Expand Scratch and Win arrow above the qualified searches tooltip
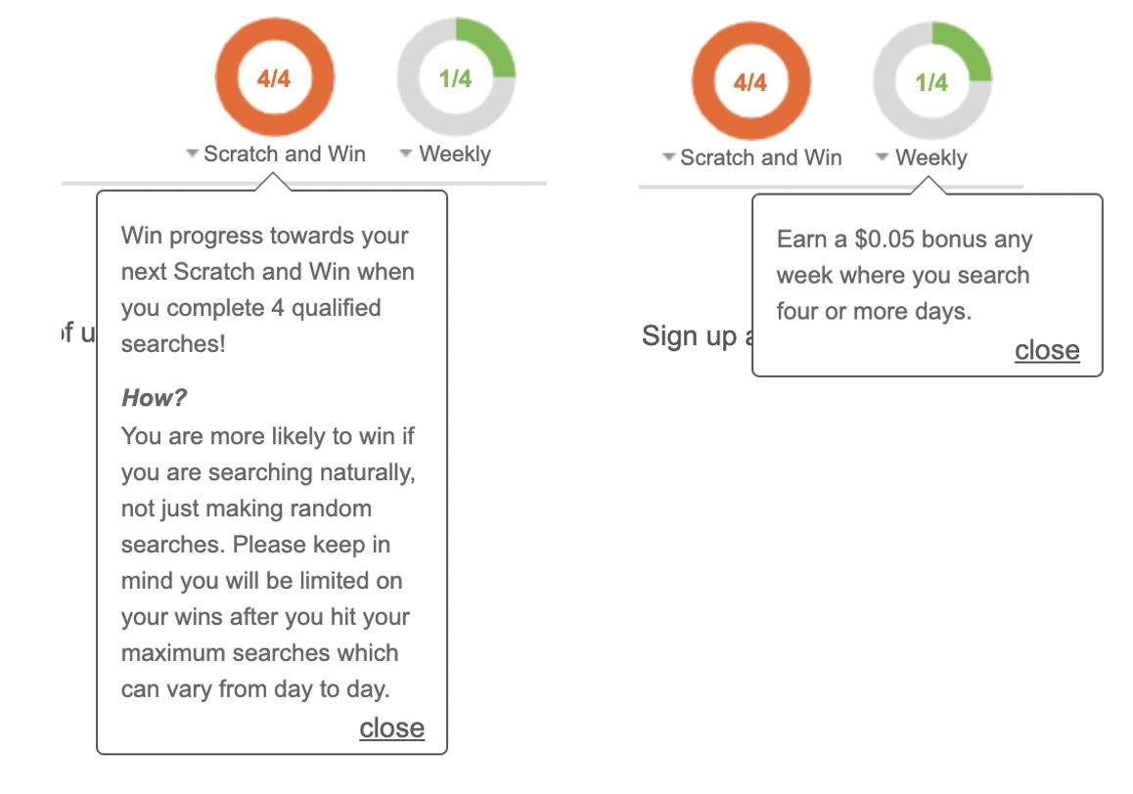Screen dimensions: 1133x794 [192, 154]
